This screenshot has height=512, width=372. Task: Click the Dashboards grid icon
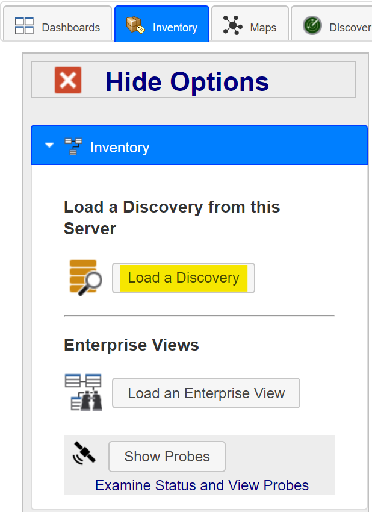coord(24,26)
